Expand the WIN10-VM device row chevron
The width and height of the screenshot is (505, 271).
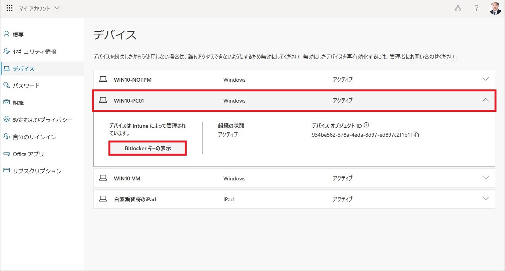(486, 178)
